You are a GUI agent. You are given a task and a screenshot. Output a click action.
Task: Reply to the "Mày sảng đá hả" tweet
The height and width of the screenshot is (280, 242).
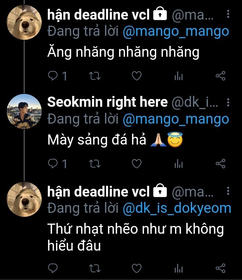pos(53,164)
